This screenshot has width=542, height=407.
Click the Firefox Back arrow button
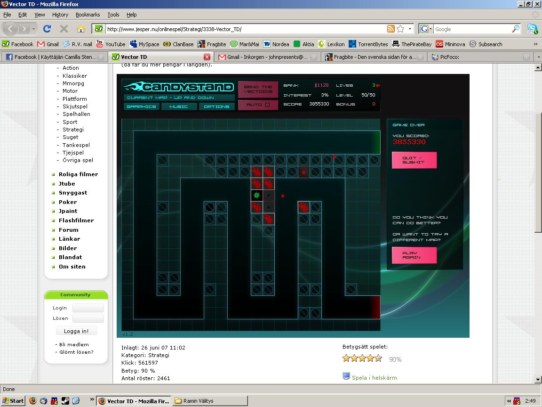[10, 29]
